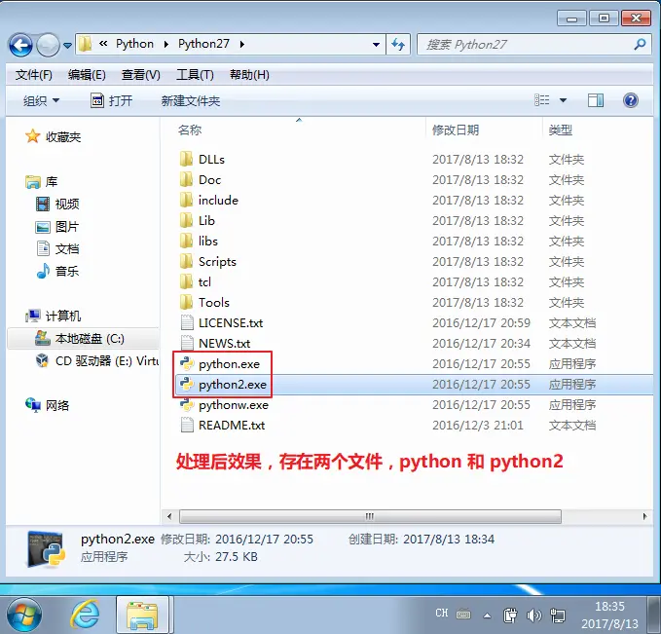Open the view options dropdown arrow
This screenshot has width=661, height=634.
point(563,100)
